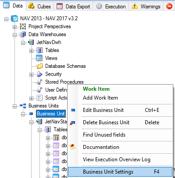Click the Warnings triangle icon
This screenshot has height=178, width=175.
(135, 6)
